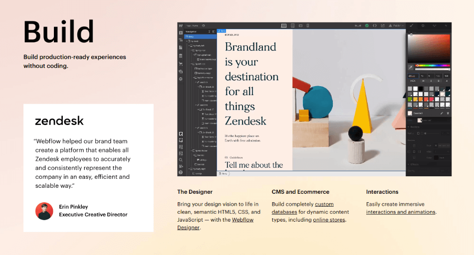
Task: Select the Body row in Navigator
Action: pyautogui.click(x=201, y=36)
